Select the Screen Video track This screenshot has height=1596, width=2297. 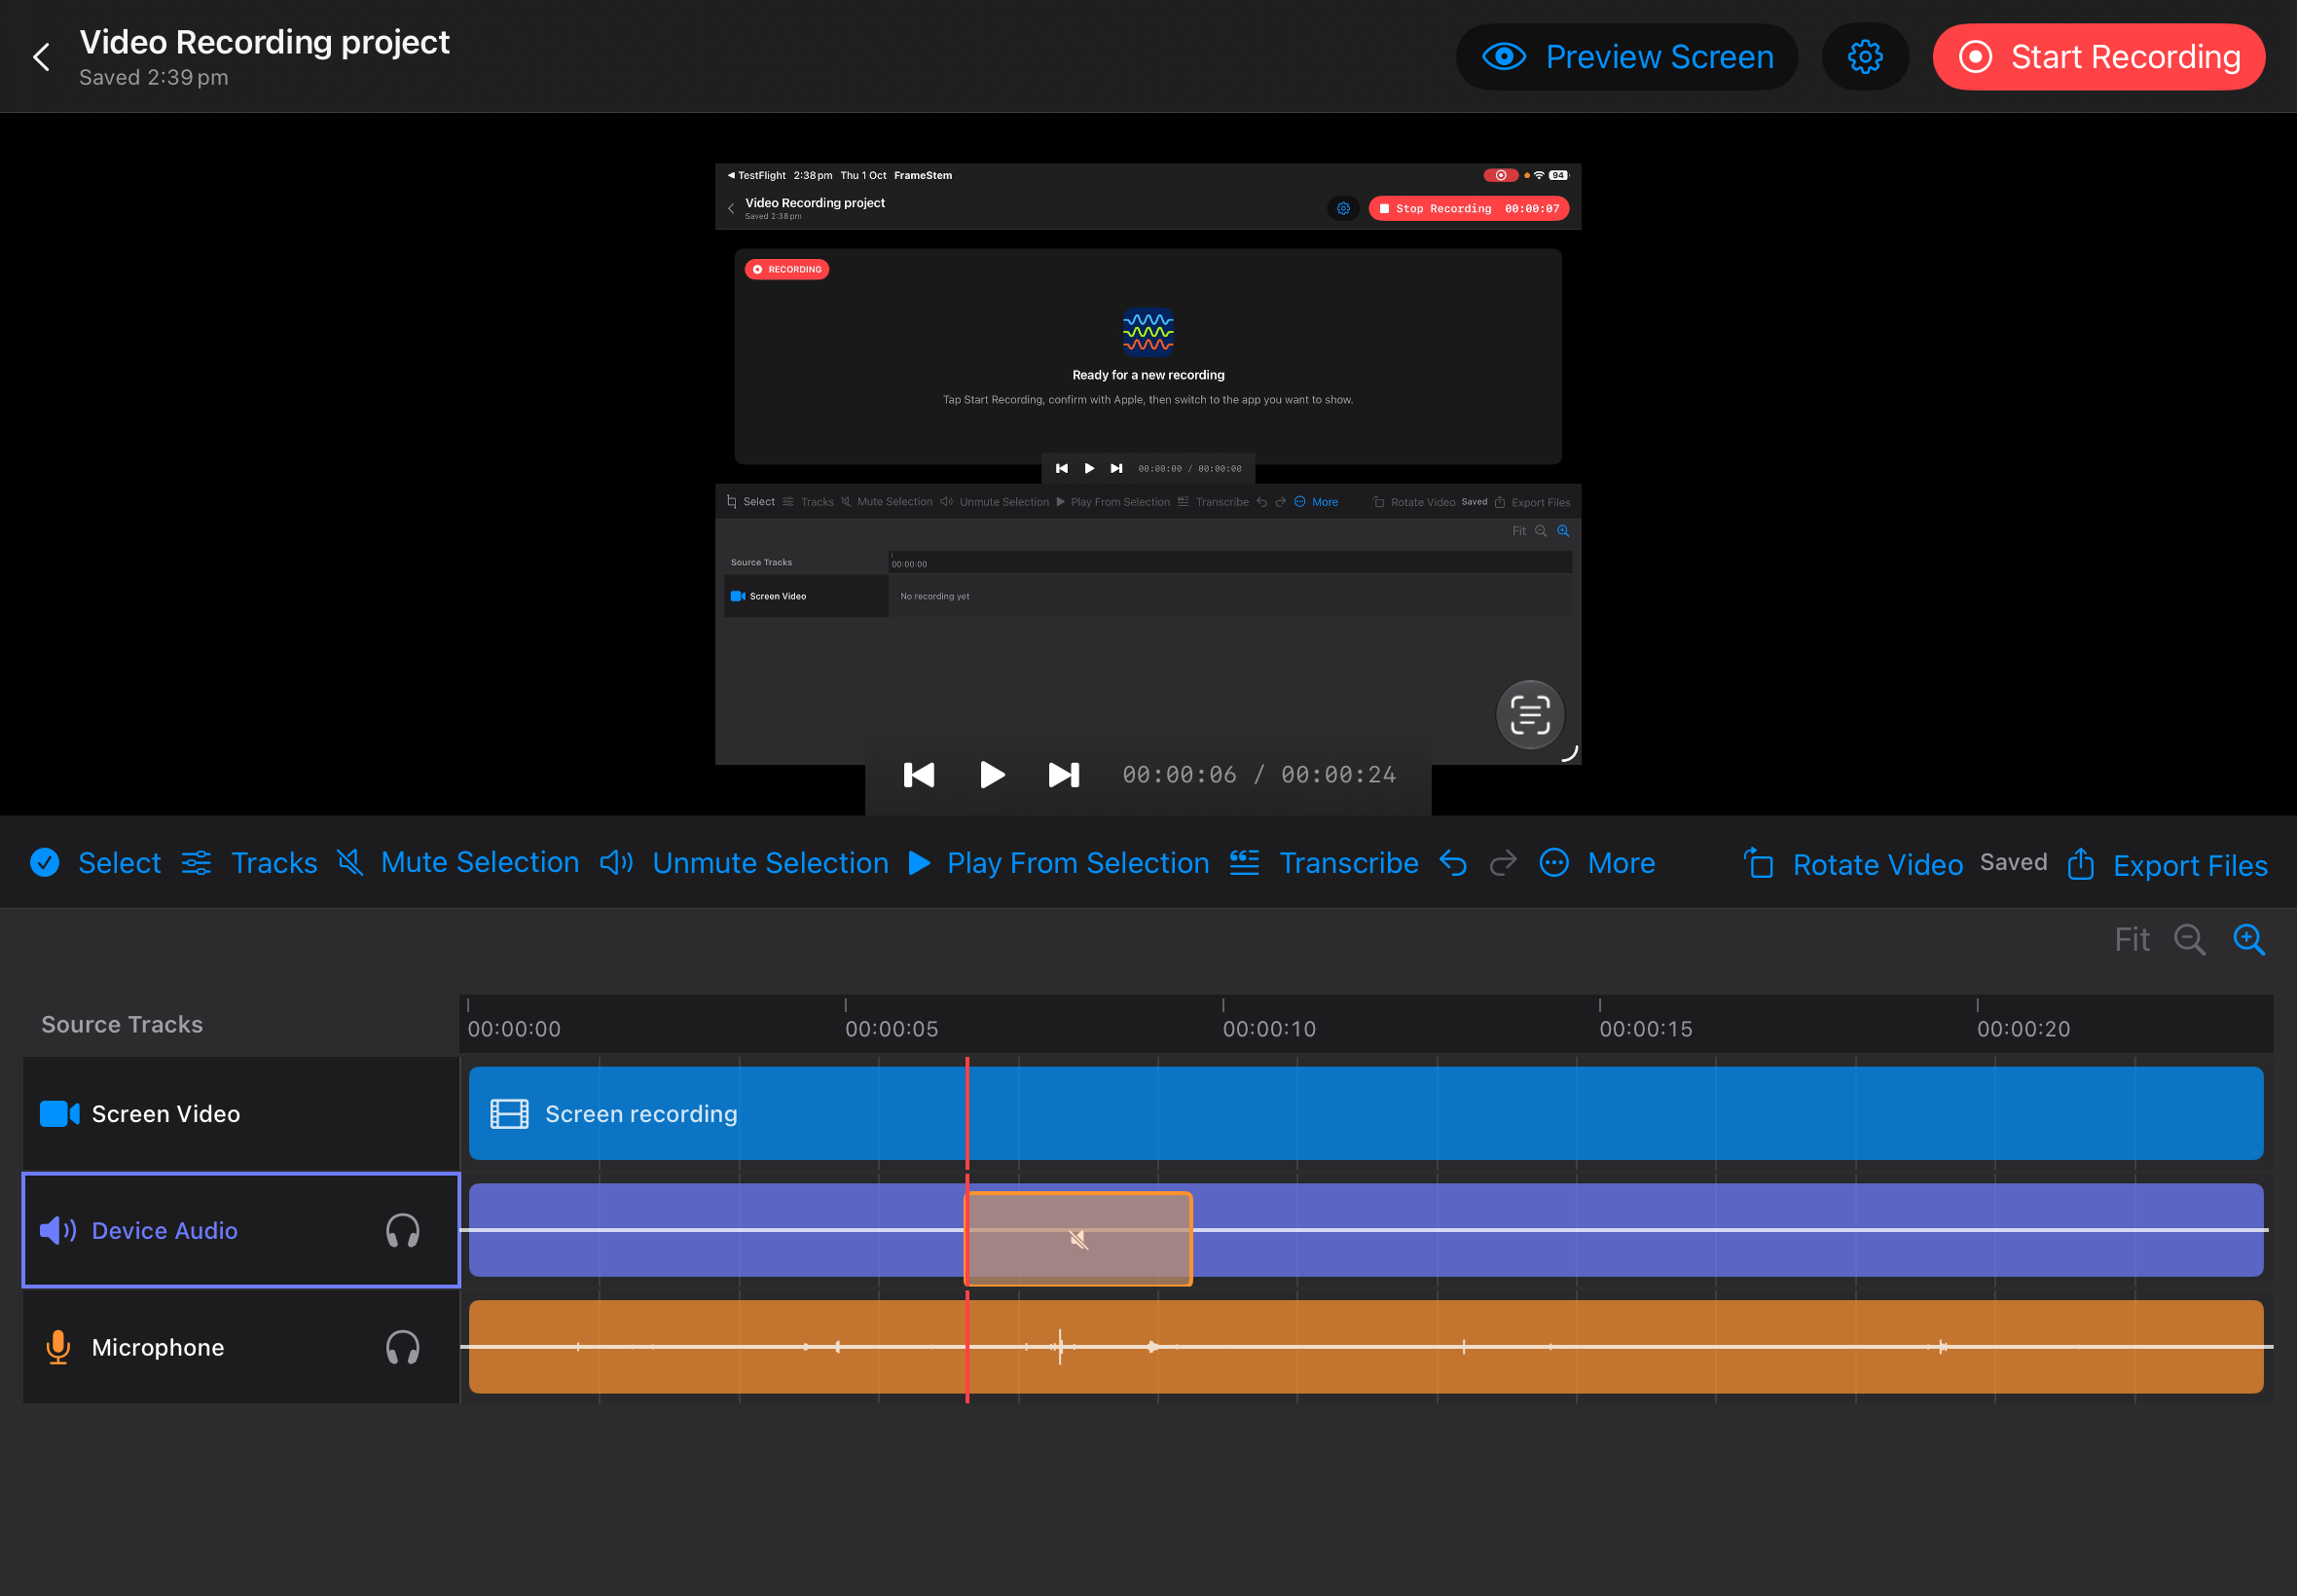(x=241, y=1113)
